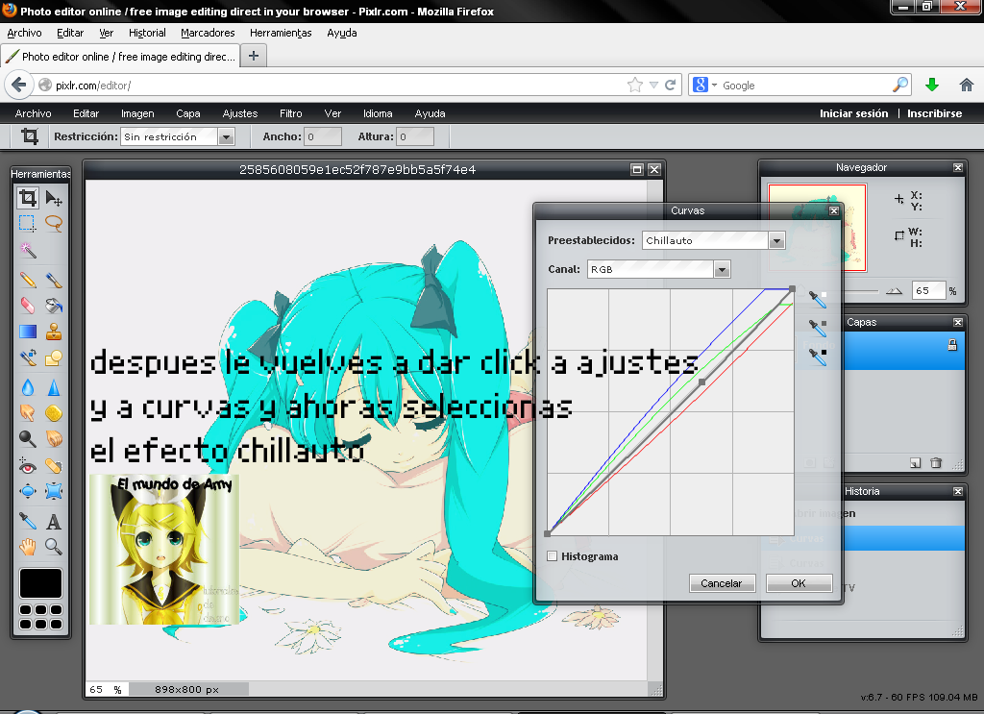Screen dimensions: 984x714
Task: Open the Google search engine dropdown
Action: [714, 86]
